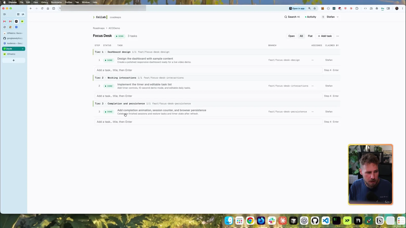Screen dimensions: 406x228
Task: Focus the Tier 3 add-a-task input
Action: point(208,122)
